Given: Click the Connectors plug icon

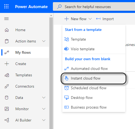Looking at the screenshot, I should [x=7, y=86].
